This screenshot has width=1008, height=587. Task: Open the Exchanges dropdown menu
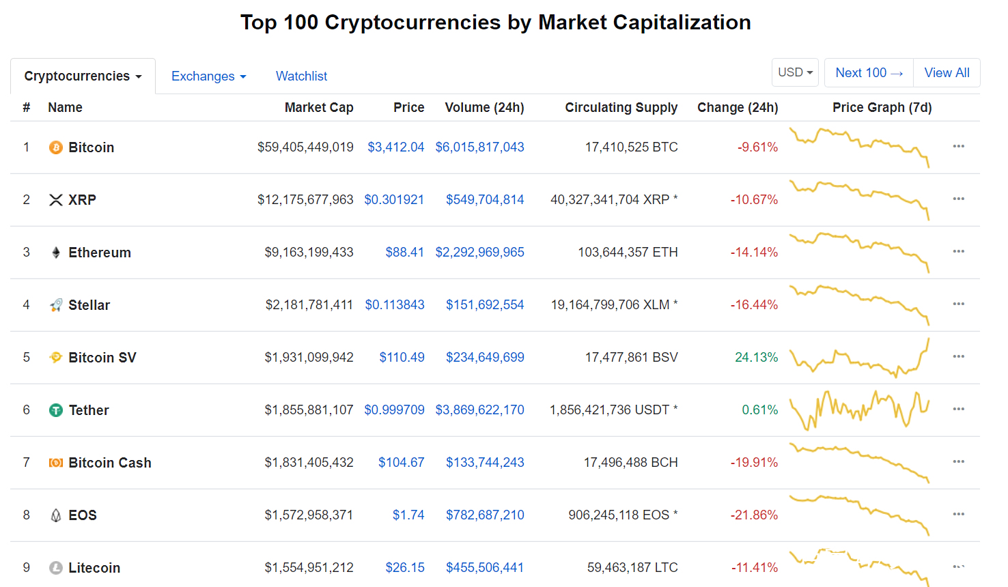pyautogui.click(x=208, y=76)
